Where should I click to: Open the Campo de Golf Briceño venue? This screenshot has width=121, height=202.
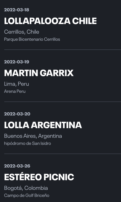[x=27, y=195]
